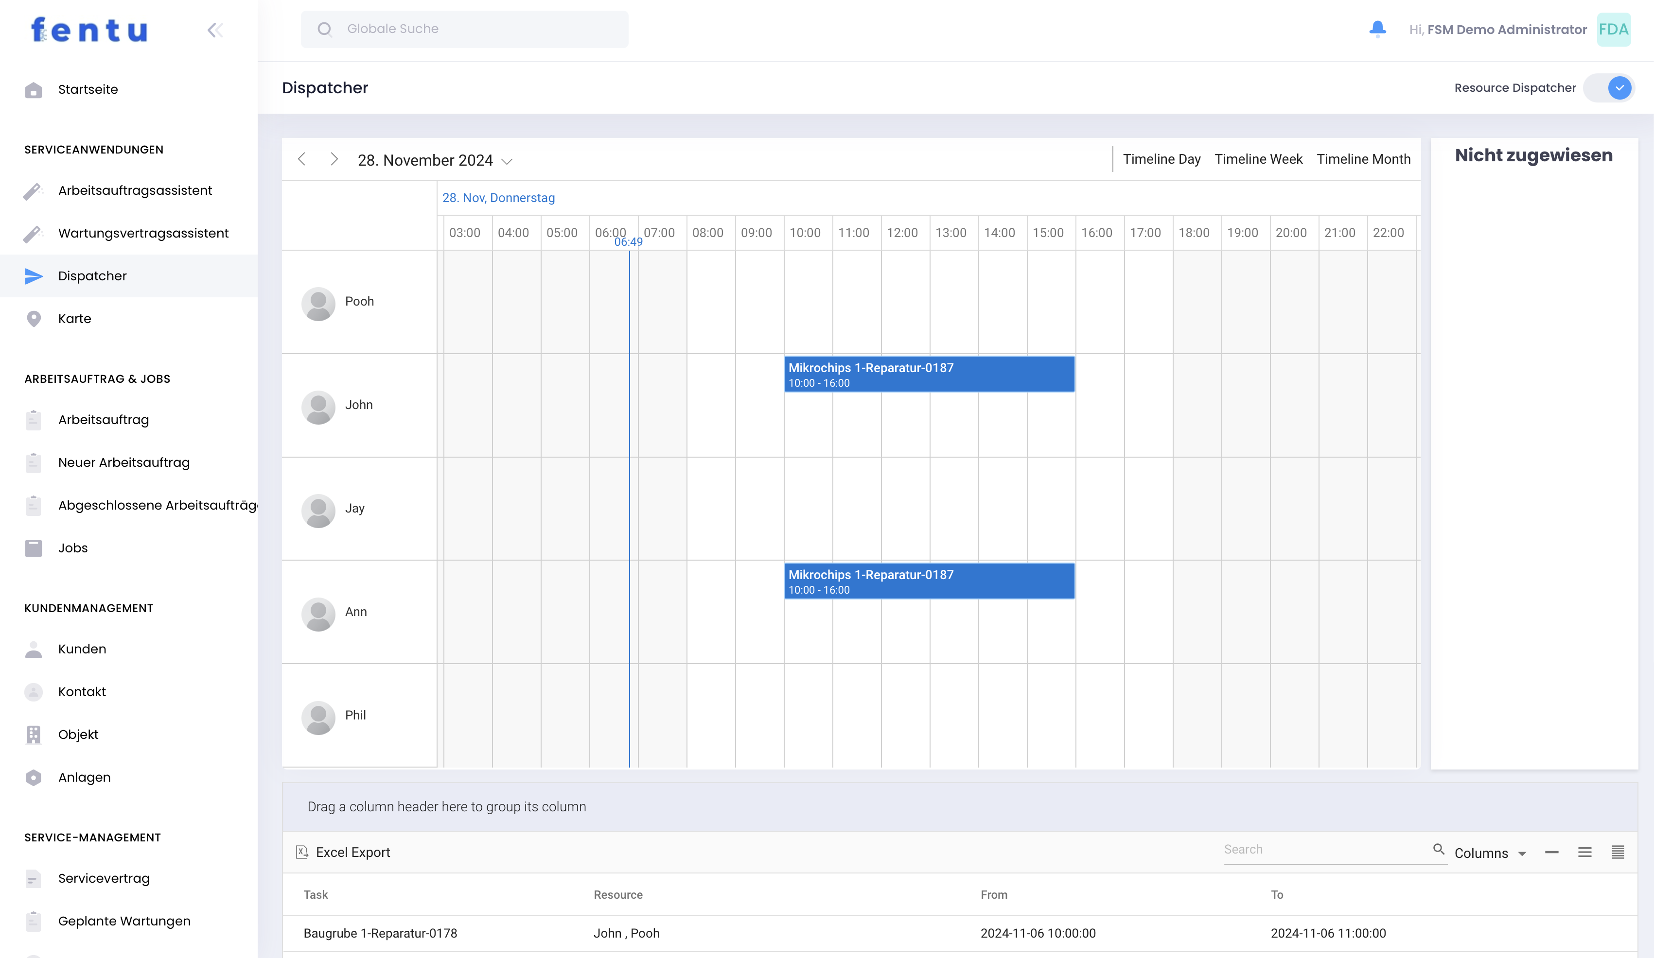Click the Anlagen hexagon icon
The height and width of the screenshot is (958, 1654).
pyautogui.click(x=34, y=777)
